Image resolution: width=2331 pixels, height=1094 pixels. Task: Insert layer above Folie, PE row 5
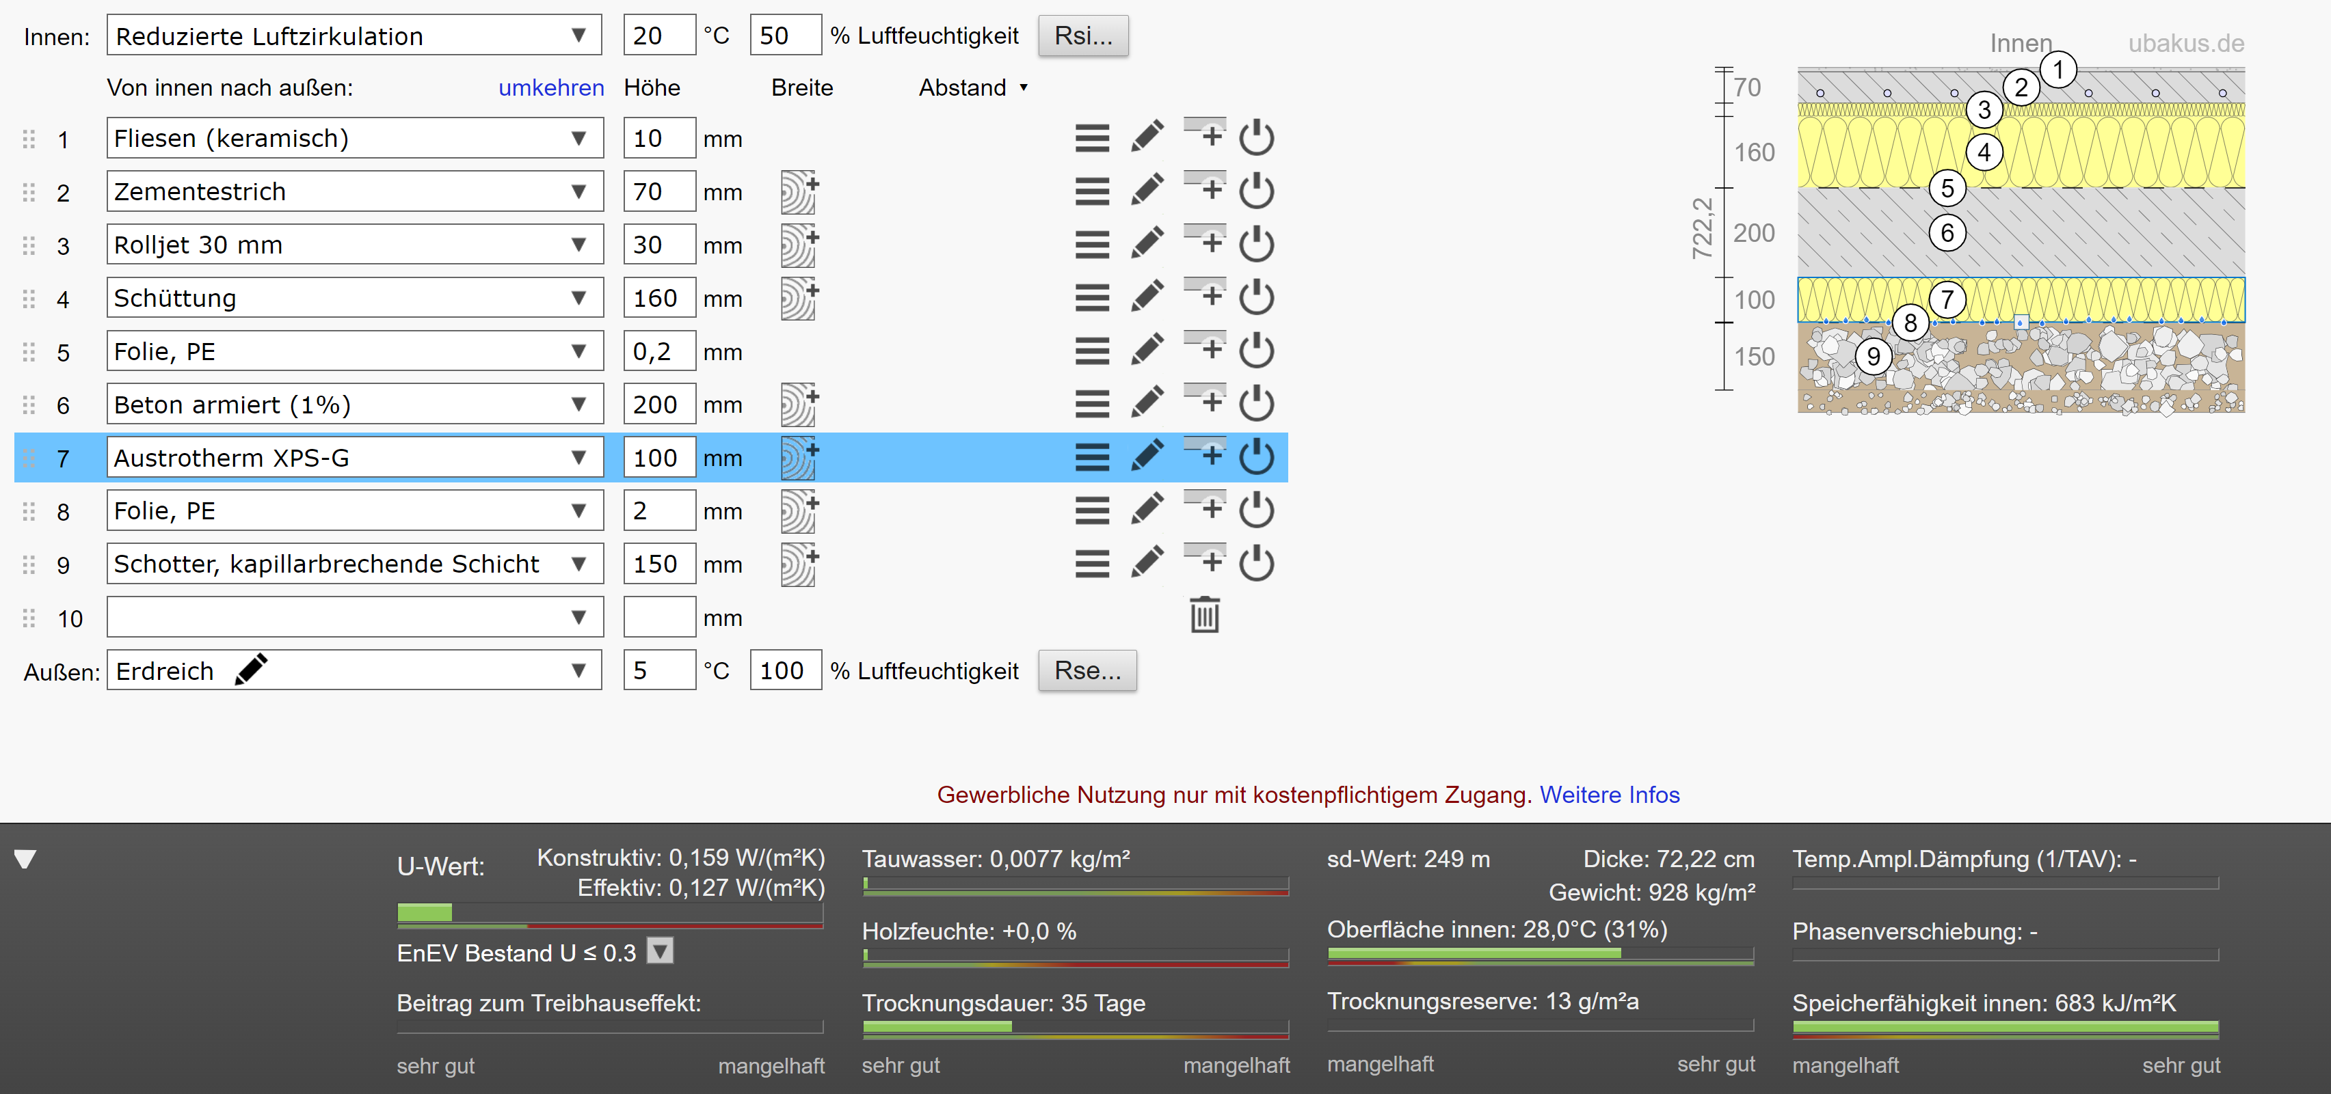click(1206, 347)
